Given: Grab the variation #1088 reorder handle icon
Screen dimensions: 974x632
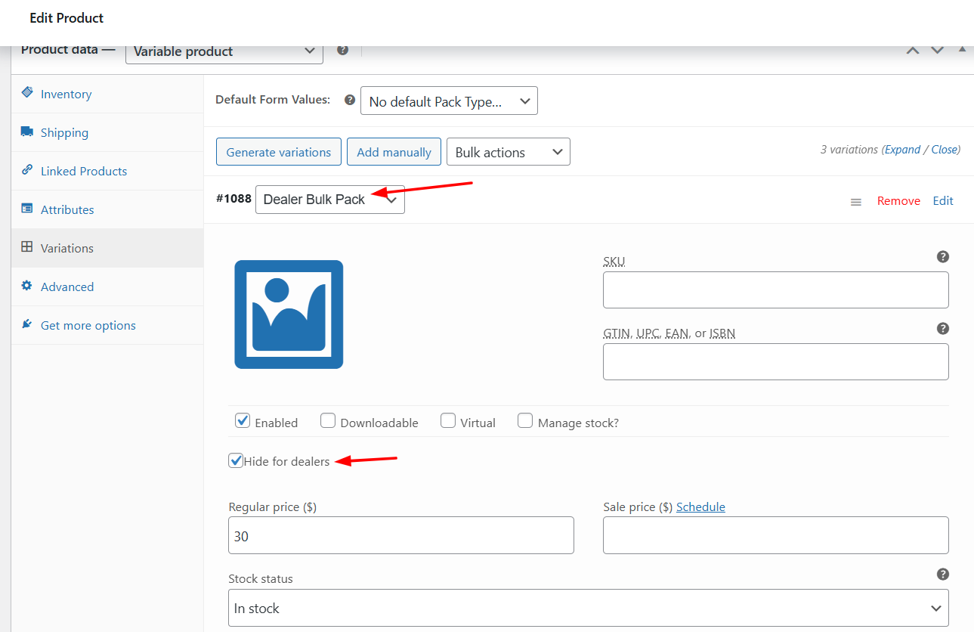Looking at the screenshot, I should 856,202.
